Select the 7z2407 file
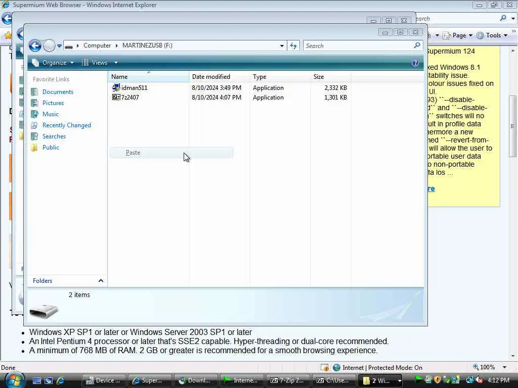The width and height of the screenshot is (518, 388). [130, 98]
